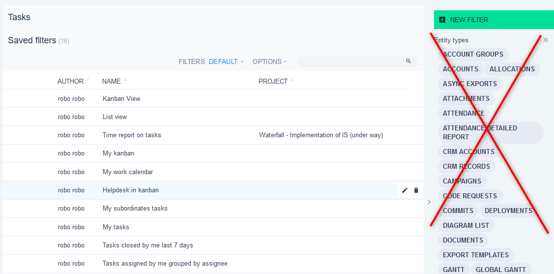Viewport: 554px width, 274px height.
Task: Sort the list by the Author column
Action: pos(70,81)
